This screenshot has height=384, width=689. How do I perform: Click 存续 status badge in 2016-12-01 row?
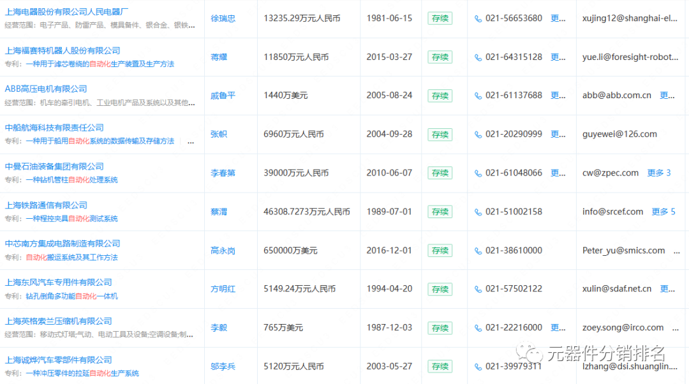pyautogui.click(x=440, y=251)
